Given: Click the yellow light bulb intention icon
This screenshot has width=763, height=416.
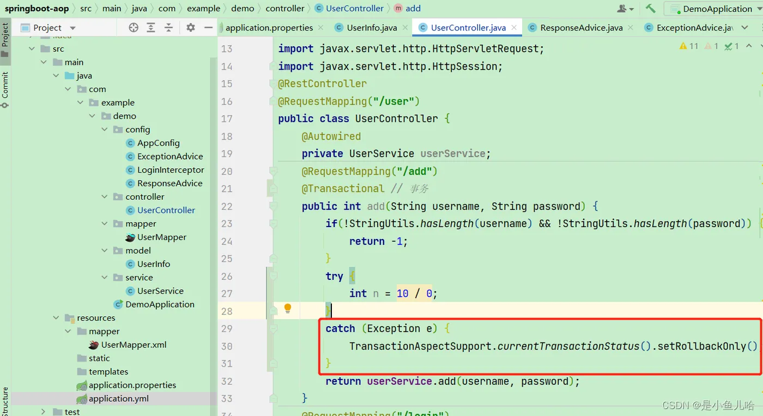Looking at the screenshot, I should point(288,309).
